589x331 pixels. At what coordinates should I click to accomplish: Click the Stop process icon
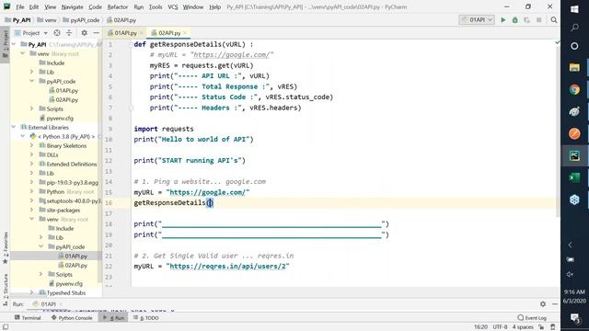point(539,20)
